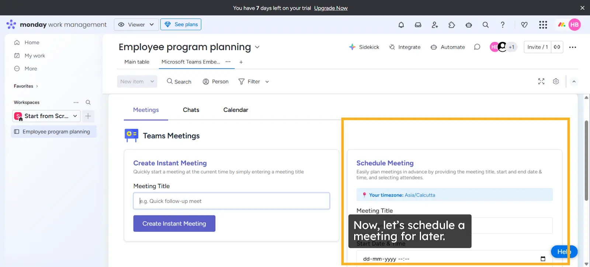
Task: Open the apps marketplace puzzle icon
Action: [451, 25]
